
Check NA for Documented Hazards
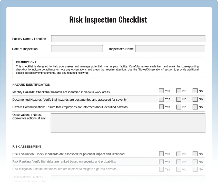tap(195, 99)
